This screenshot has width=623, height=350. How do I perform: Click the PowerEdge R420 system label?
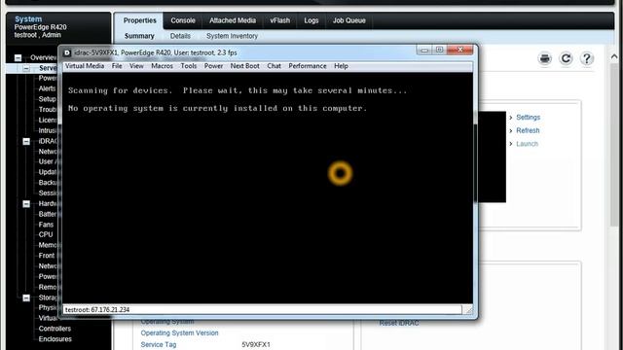(41, 27)
